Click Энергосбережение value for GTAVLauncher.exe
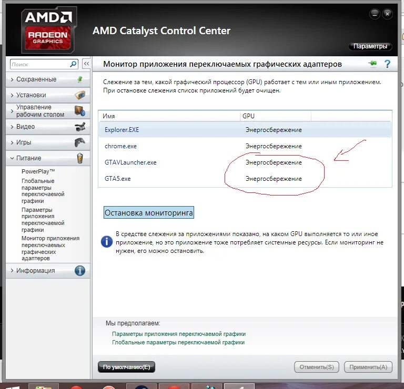The width and height of the screenshot is (404, 389). coord(274,162)
